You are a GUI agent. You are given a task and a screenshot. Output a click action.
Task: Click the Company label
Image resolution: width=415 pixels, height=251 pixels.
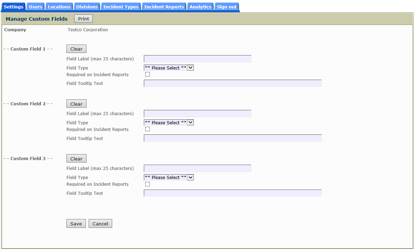15,29
